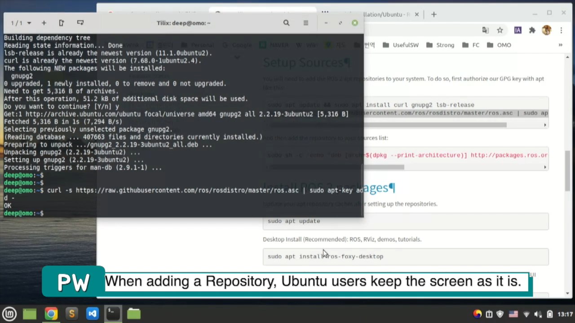Click the 'Setup Sources' heading text
This screenshot has width=575, height=323.
point(306,62)
